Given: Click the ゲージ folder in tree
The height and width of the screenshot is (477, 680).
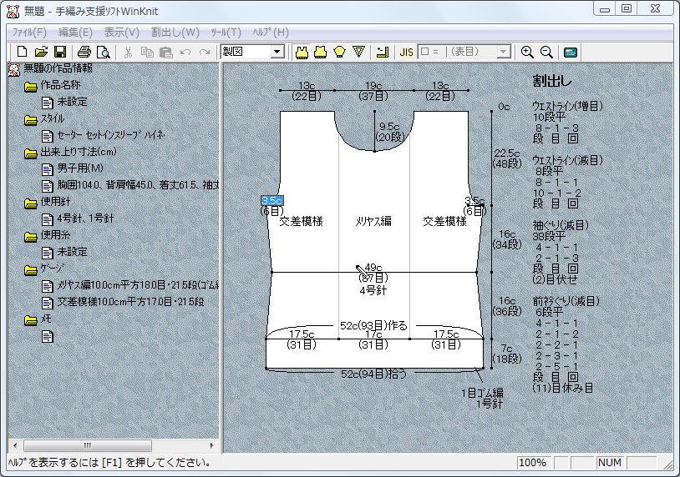Looking at the screenshot, I should coord(52,269).
